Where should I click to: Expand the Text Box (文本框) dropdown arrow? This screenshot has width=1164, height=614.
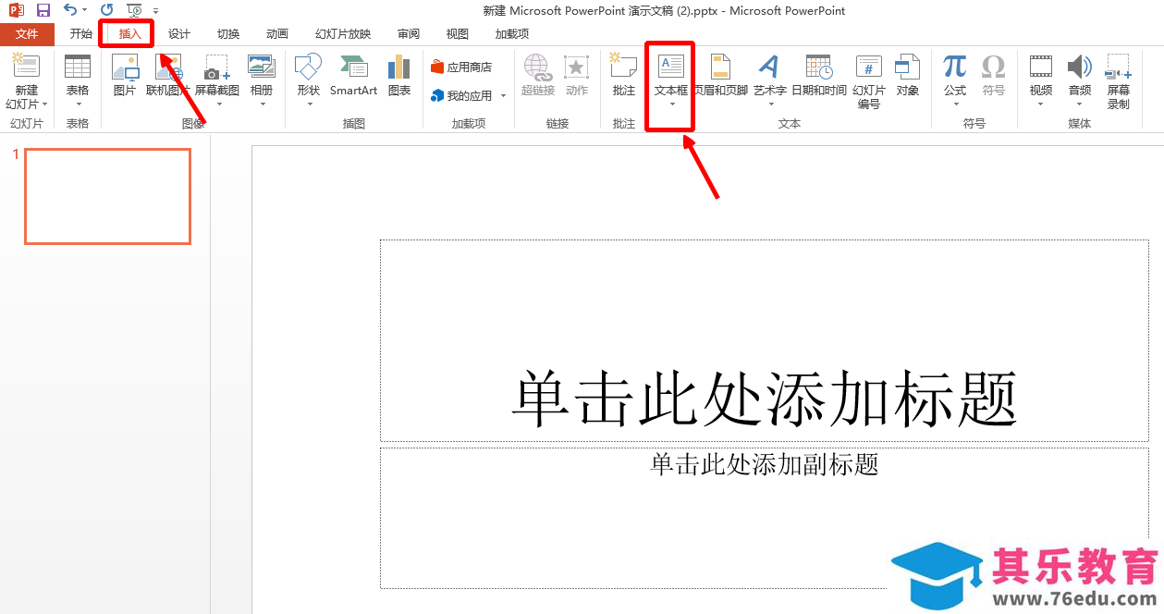coord(671,104)
